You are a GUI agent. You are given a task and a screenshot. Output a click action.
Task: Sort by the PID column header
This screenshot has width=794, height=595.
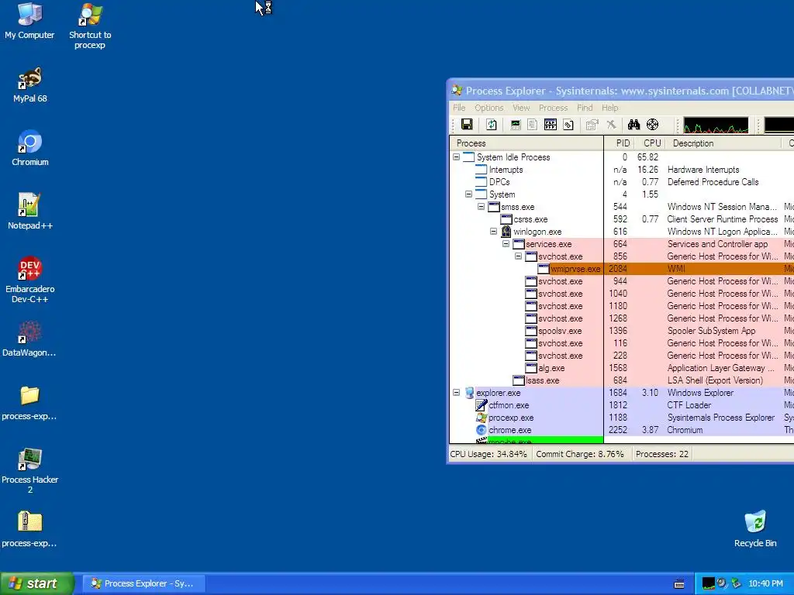click(618, 143)
